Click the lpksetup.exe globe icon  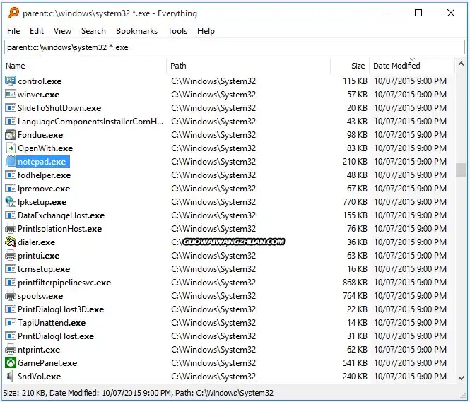point(11,202)
